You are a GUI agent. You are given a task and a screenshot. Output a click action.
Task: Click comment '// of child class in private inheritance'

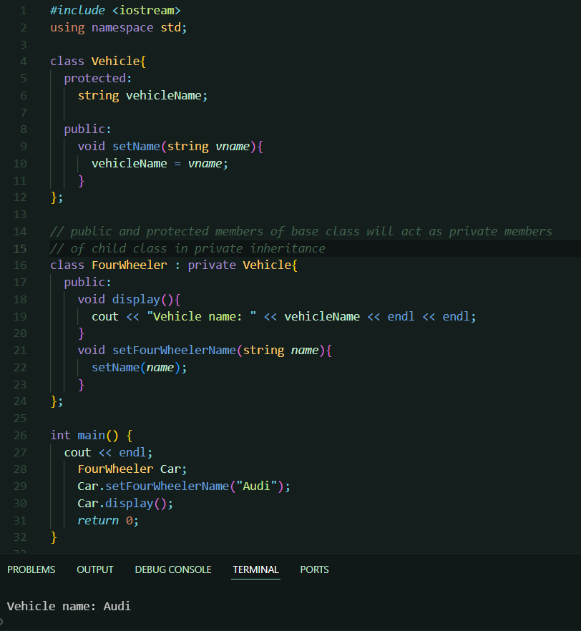click(187, 248)
